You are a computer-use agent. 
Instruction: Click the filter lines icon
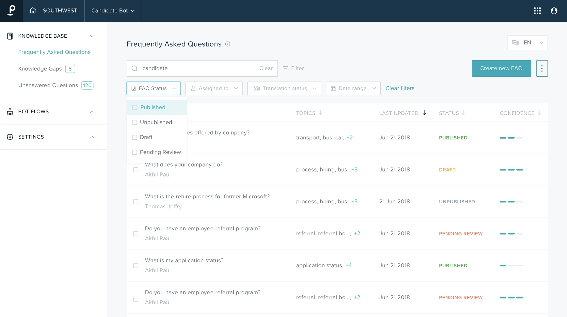click(x=285, y=68)
